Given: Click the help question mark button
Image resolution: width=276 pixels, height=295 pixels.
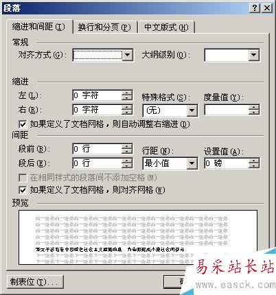Looking at the screenshot, I should tap(255, 8).
